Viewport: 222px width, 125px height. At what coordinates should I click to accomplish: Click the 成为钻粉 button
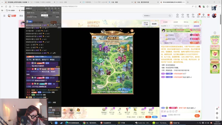click(196, 26)
